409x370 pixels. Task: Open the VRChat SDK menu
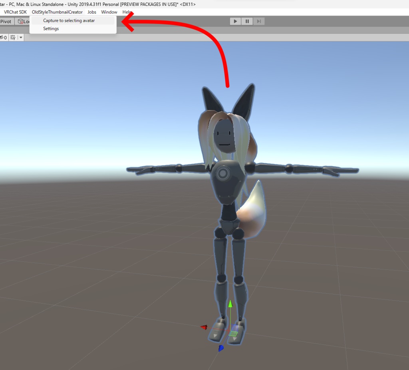click(x=16, y=12)
